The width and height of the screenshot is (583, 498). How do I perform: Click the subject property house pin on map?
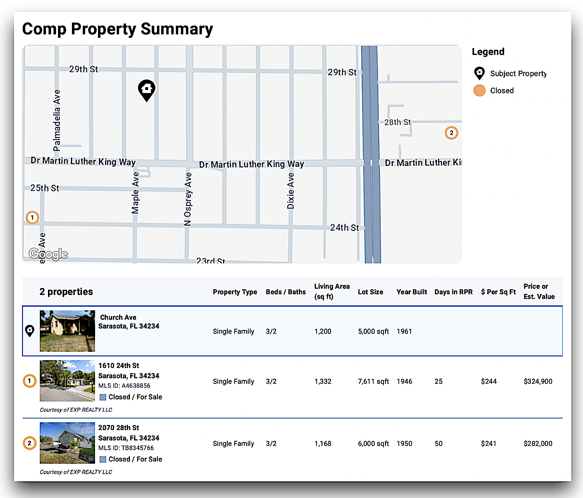(x=147, y=90)
